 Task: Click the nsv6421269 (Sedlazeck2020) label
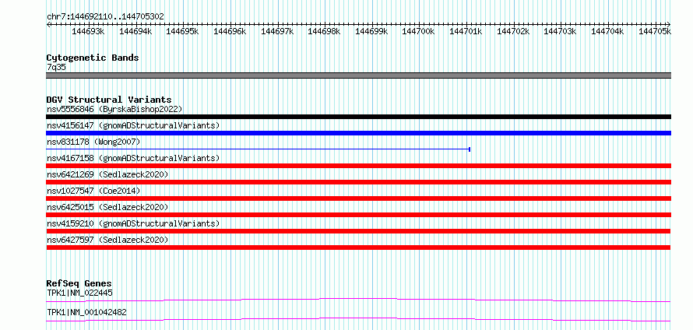107,174
